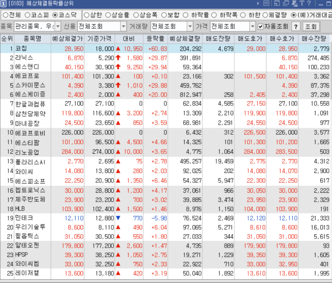Select stock 알테오젠 in the list
The height and width of the screenshot is (283, 332).
pyautogui.click(x=27, y=245)
